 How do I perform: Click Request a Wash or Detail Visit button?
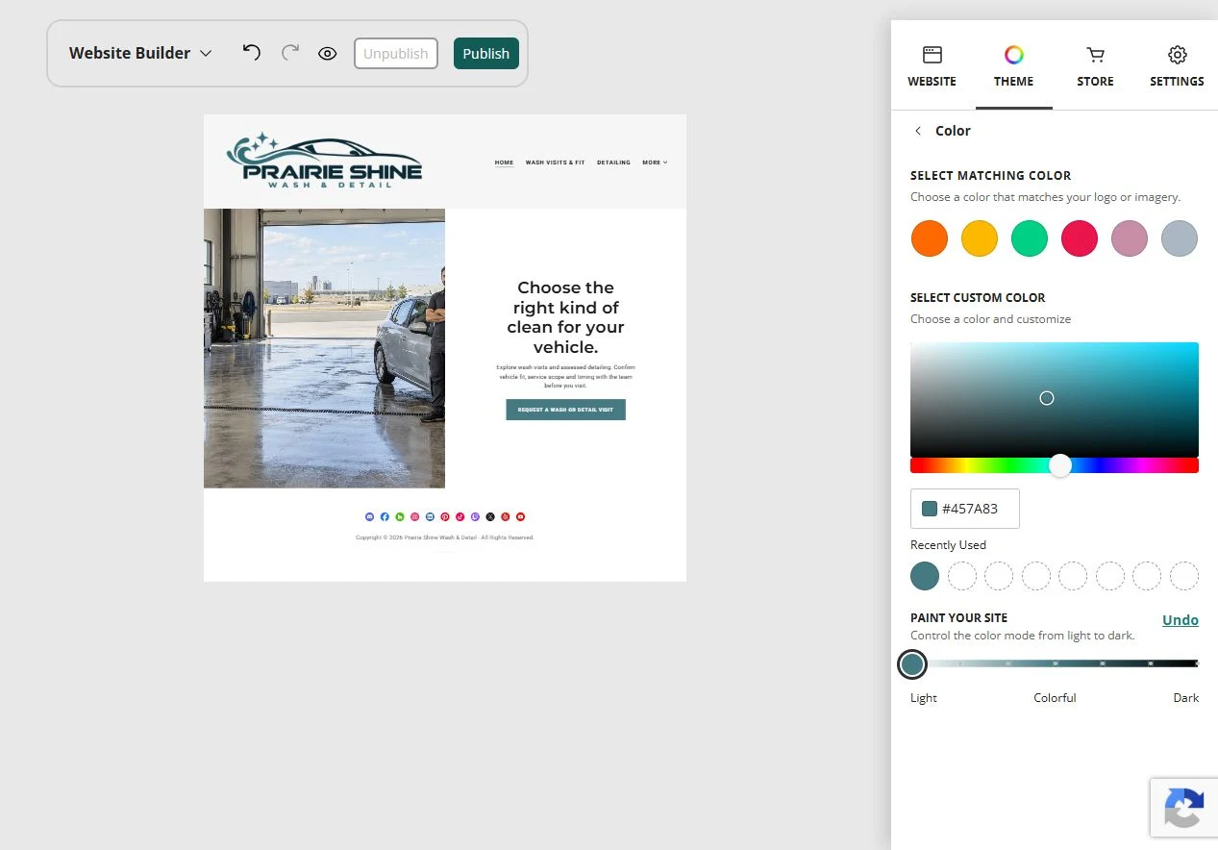pyautogui.click(x=565, y=410)
